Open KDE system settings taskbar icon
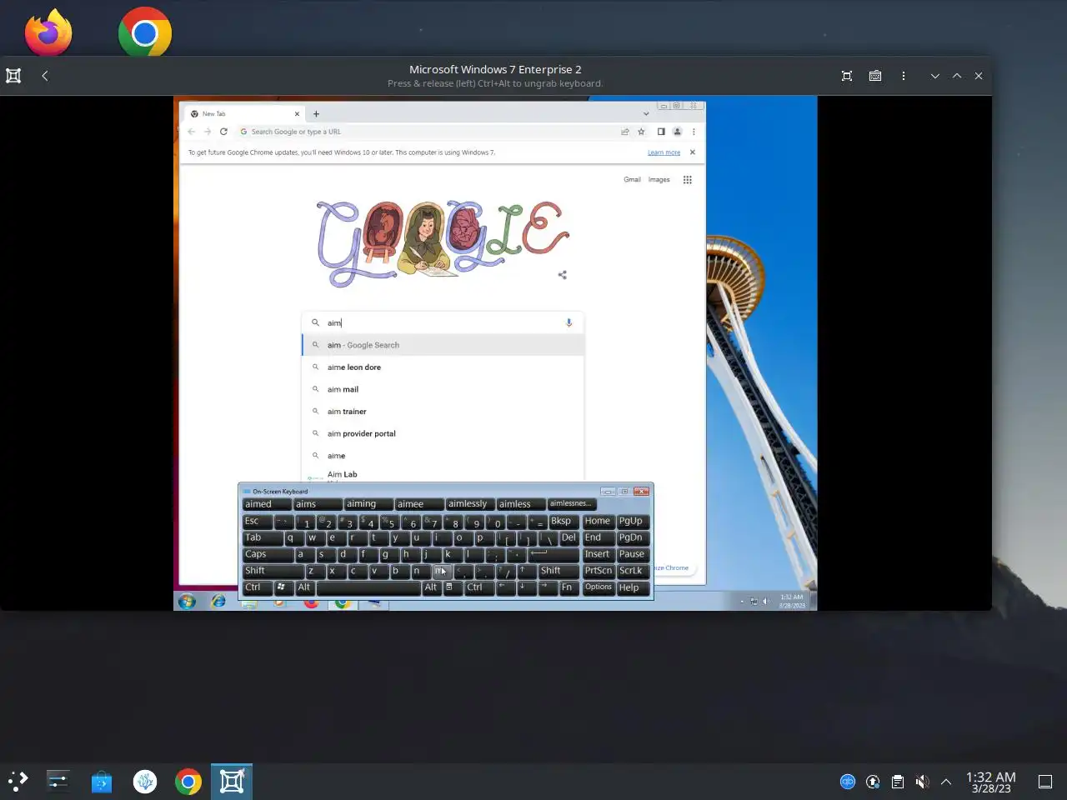This screenshot has width=1067, height=800. point(58,781)
